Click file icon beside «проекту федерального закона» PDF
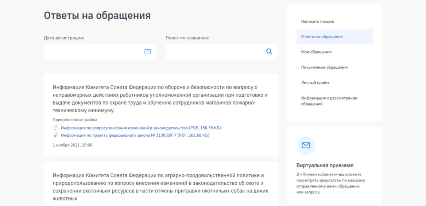This screenshot has width=426, height=206. tap(55, 135)
